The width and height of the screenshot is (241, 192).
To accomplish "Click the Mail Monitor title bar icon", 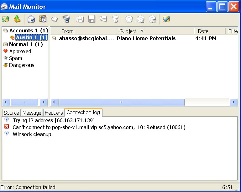I will [4, 7].
